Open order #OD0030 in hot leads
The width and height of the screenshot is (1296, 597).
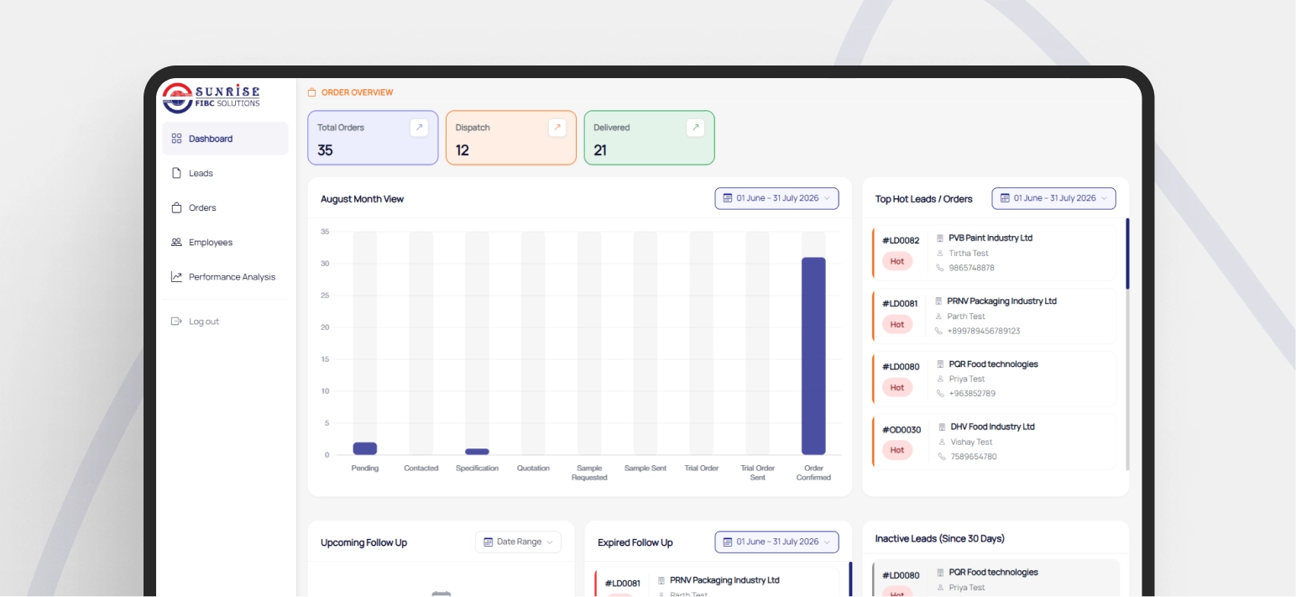point(994,442)
